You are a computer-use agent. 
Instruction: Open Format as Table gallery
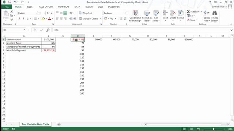(147, 16)
